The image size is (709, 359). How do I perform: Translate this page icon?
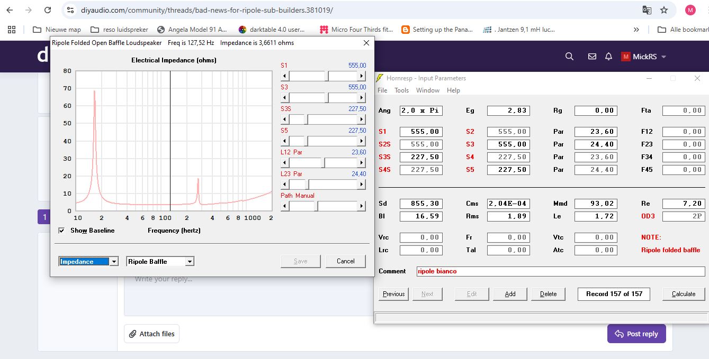coord(647,10)
